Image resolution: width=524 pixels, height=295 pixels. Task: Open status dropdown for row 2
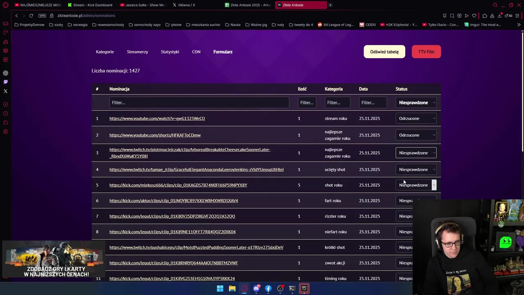pyautogui.click(x=416, y=135)
